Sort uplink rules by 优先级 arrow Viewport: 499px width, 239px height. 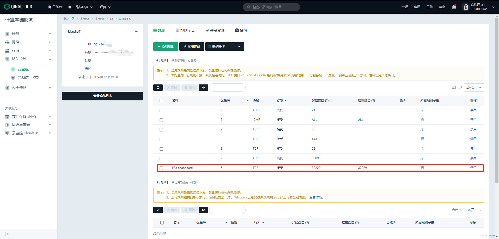pos(226,223)
